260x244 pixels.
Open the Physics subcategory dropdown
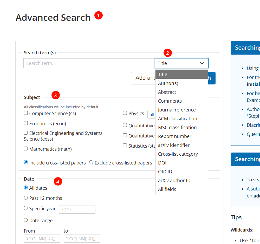152,114
